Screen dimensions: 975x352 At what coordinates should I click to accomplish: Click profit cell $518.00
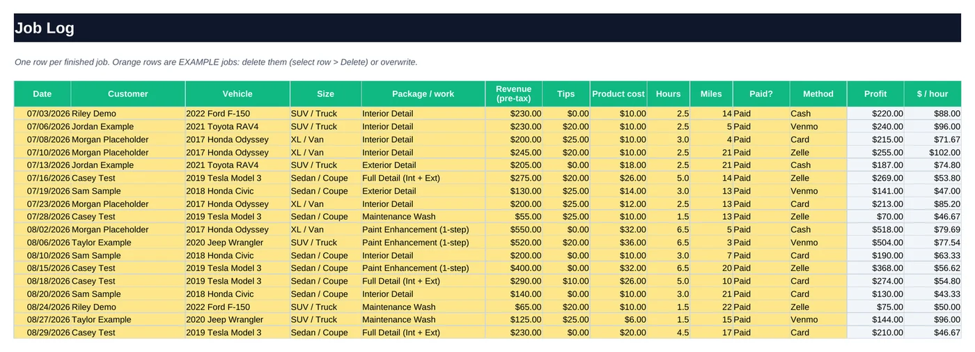tap(875, 230)
